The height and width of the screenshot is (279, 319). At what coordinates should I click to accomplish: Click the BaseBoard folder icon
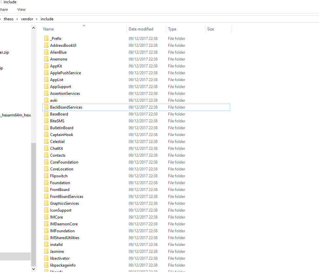[x=47, y=114]
